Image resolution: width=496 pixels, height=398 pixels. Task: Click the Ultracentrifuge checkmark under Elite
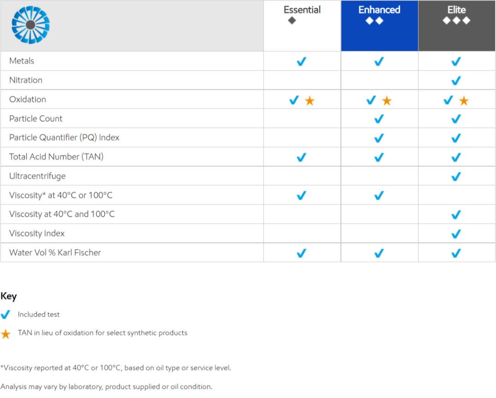click(456, 177)
